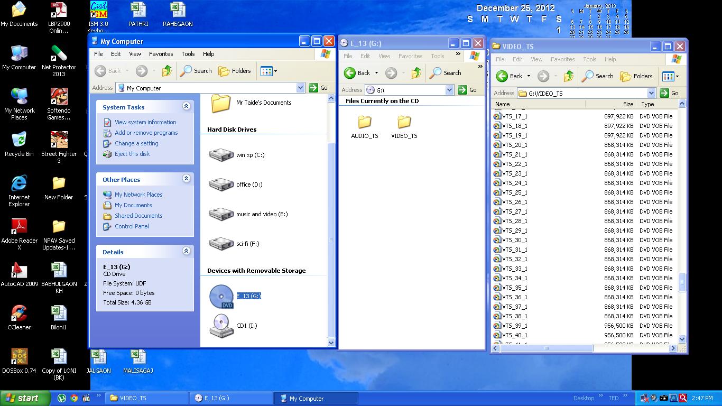Open the My Computer address bar dropdown
The image size is (722, 406).
pos(300,88)
